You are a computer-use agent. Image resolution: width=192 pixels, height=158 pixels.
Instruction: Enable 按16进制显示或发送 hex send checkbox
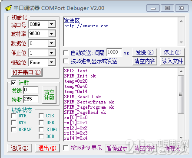(x=66, y=61)
